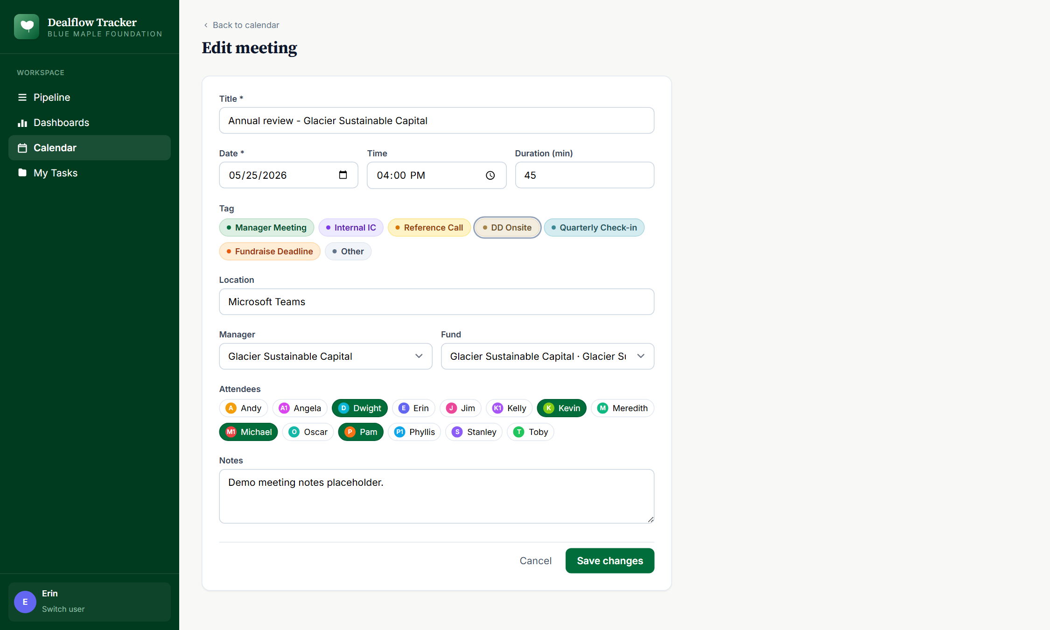Click Switch user link
The image size is (1050, 630).
[63, 609]
